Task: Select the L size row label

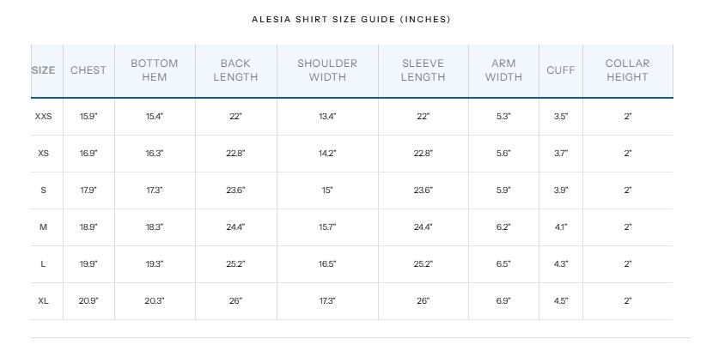Action: [x=44, y=264]
